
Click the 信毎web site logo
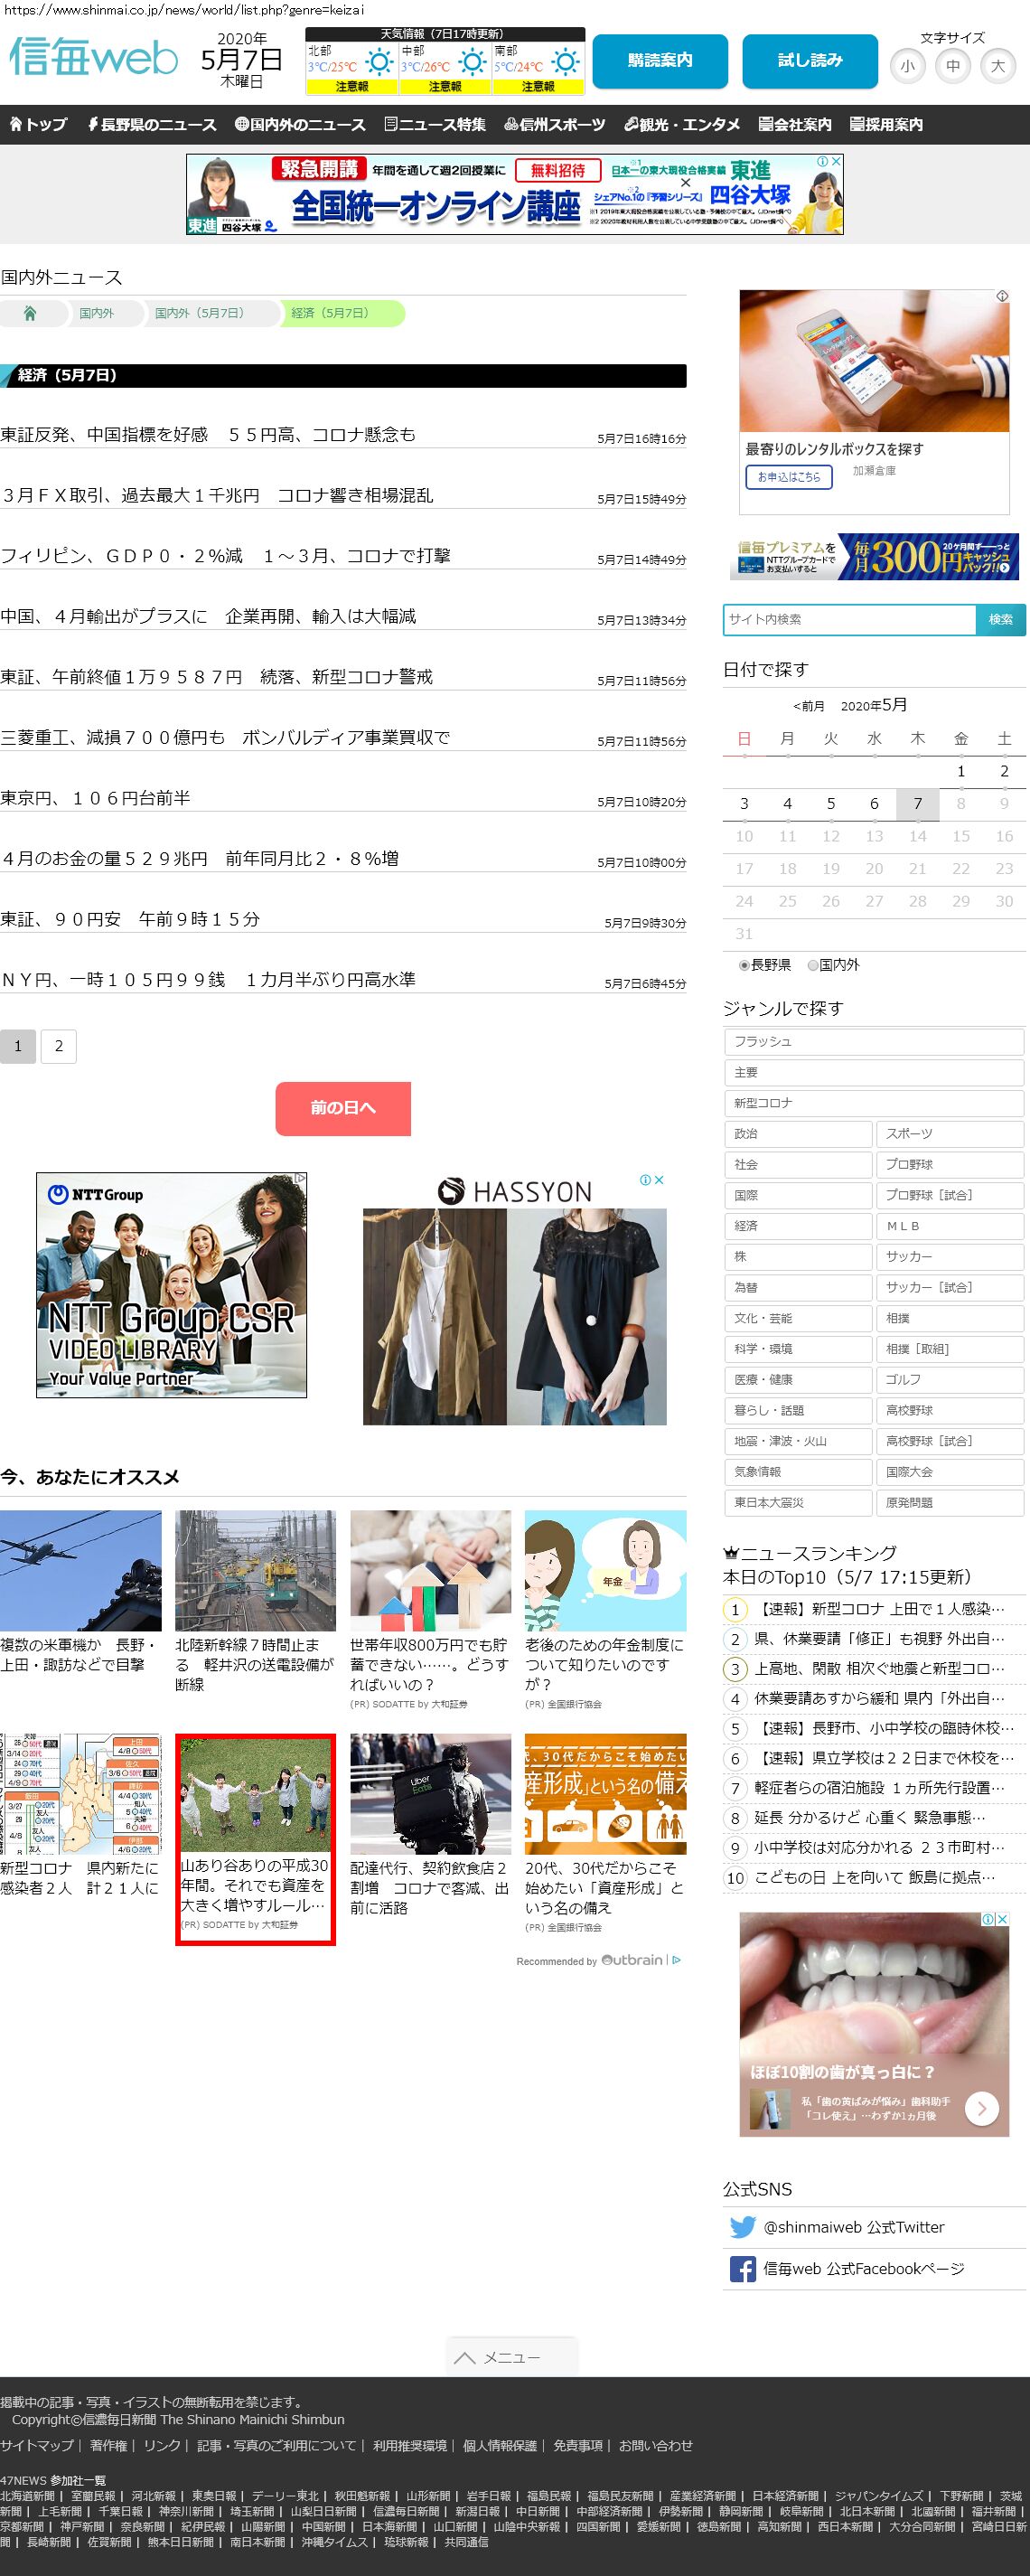pyautogui.click(x=94, y=57)
